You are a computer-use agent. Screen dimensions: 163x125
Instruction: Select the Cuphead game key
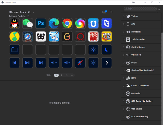(x=106, y=37)
